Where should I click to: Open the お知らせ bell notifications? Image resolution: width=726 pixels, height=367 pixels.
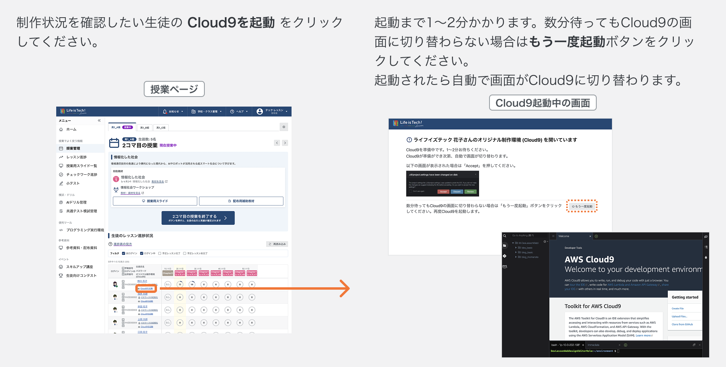coord(173,111)
